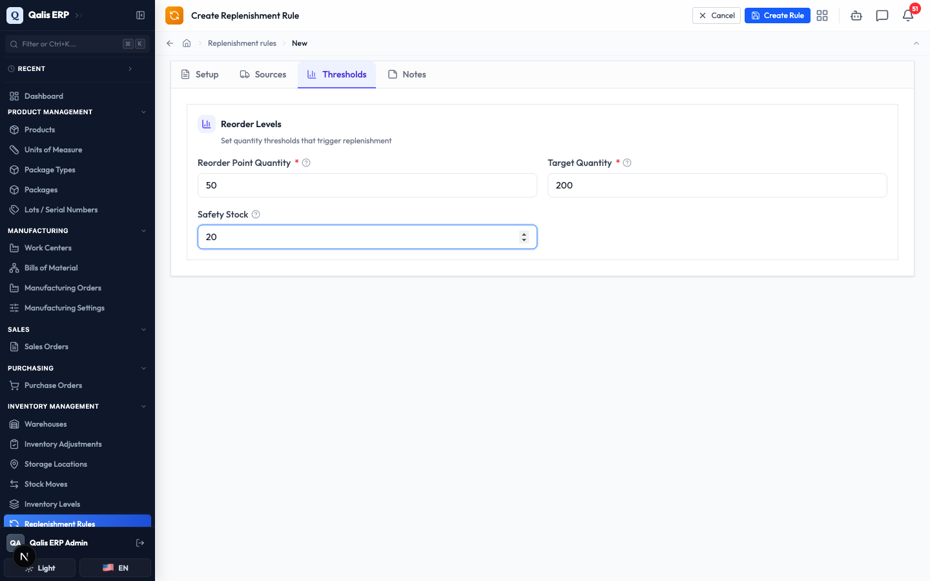Expand Qalis ERP workspace chevron

click(x=78, y=15)
